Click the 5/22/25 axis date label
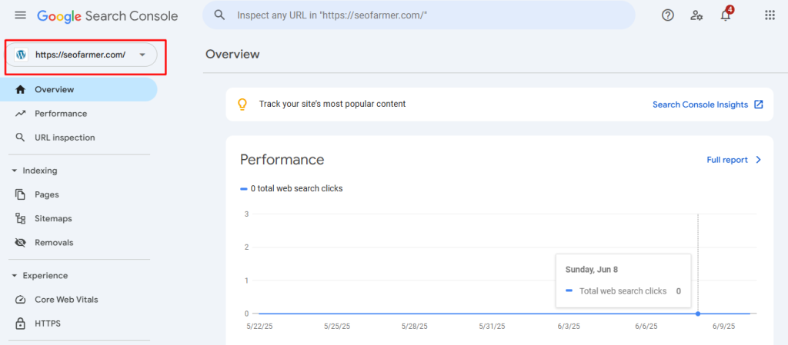788x345 pixels. (x=259, y=326)
